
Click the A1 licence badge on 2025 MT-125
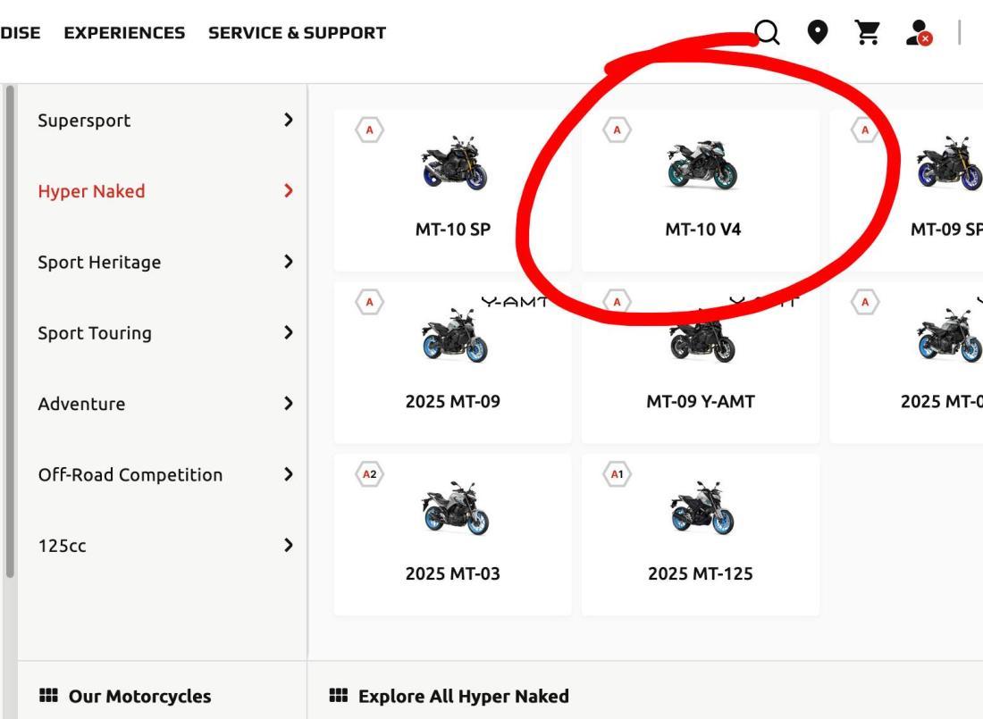tap(617, 474)
